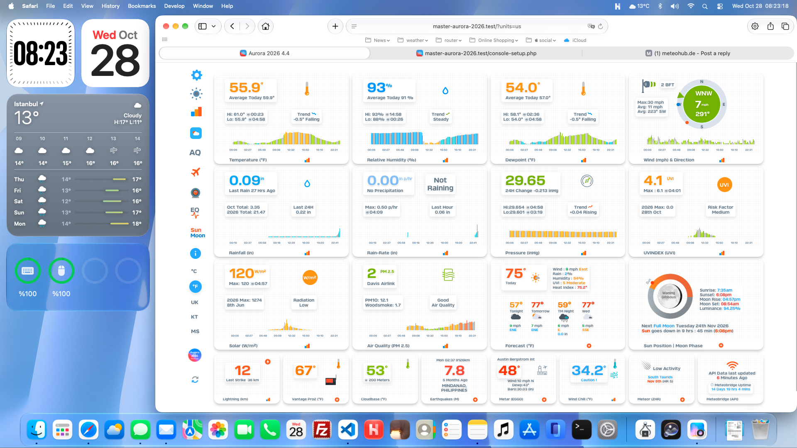Expand the Online Shopping bookmarks folder

pyautogui.click(x=494, y=40)
